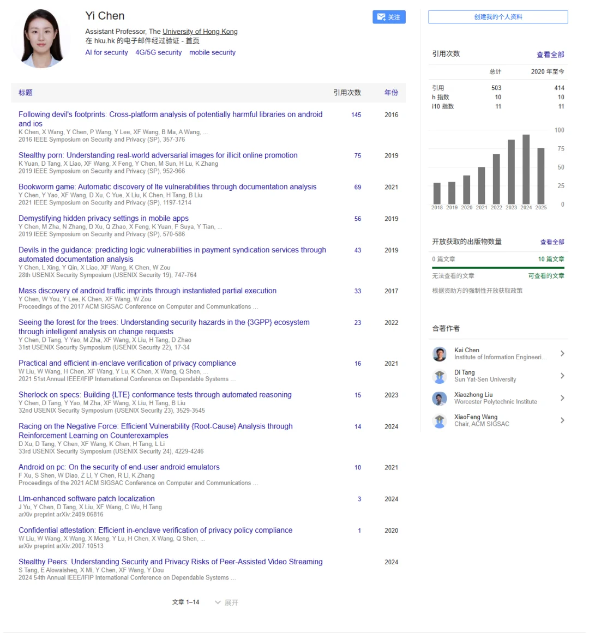The height and width of the screenshot is (633, 589).
Task: Click 创建我的个人资料 button
Action: [498, 17]
